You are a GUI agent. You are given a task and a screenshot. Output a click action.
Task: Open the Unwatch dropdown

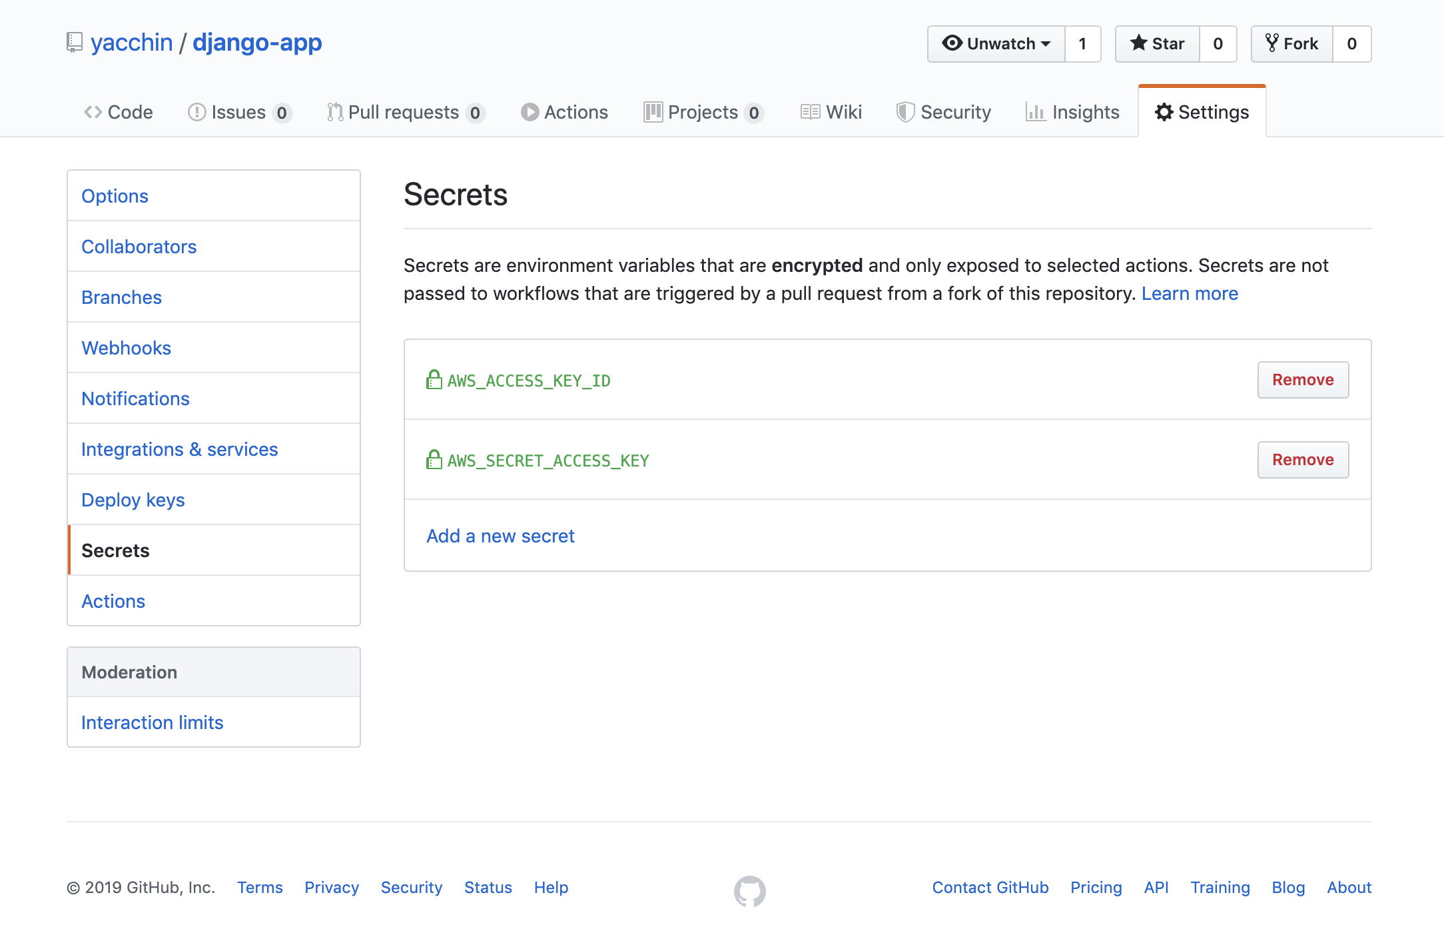[996, 44]
